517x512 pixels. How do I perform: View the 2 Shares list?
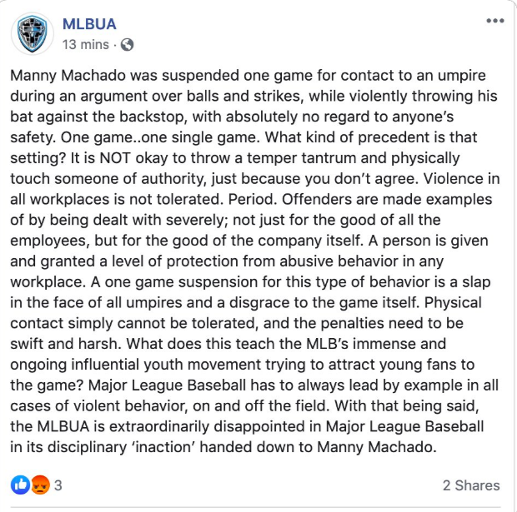tap(471, 485)
